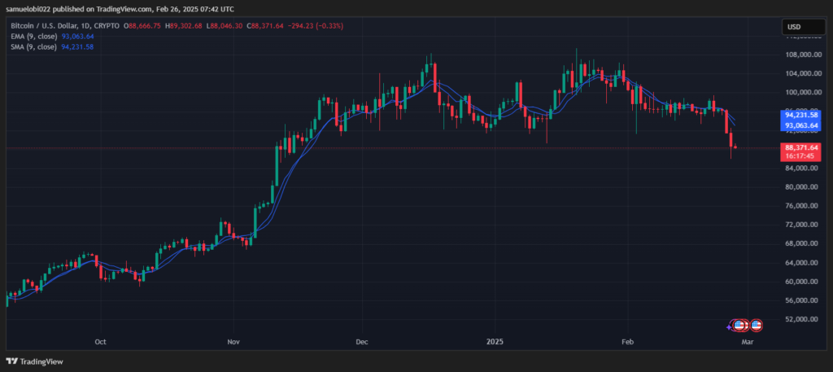Click the 76,000.00 price axis label

pos(800,206)
